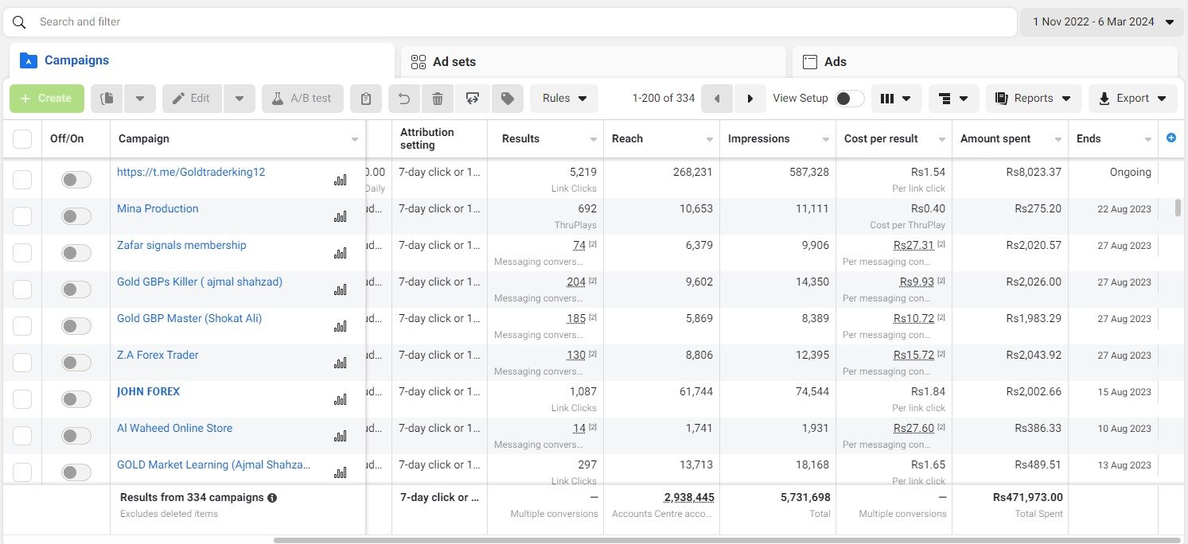Screen dimensions: 1188x544
Task: Open the Al Waheed Online Store campaign
Action: click(x=174, y=428)
